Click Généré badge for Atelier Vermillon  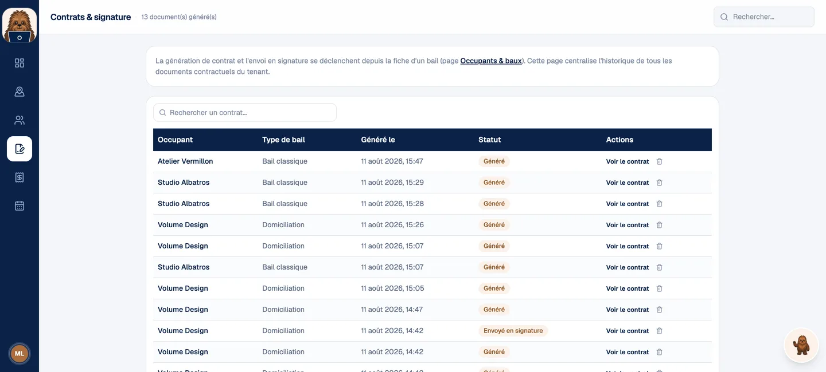tap(494, 161)
